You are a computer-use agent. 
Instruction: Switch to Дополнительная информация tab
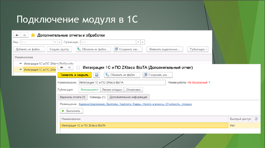pos(128,97)
